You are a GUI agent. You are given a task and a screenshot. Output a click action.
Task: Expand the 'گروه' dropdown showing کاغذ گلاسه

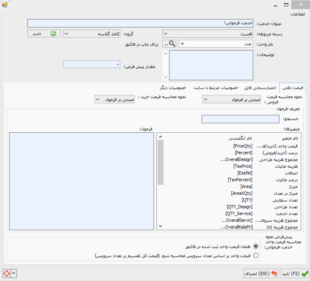tap(92, 34)
